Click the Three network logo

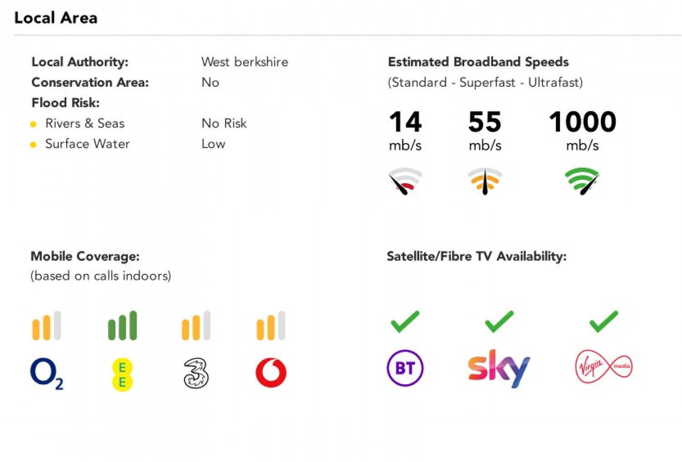196,373
